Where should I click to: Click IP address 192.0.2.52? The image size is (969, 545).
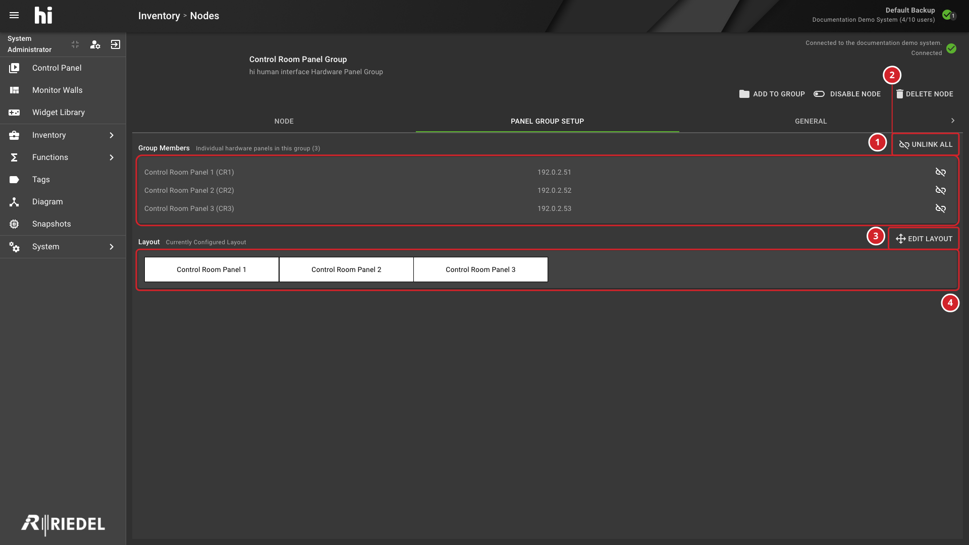click(x=554, y=190)
